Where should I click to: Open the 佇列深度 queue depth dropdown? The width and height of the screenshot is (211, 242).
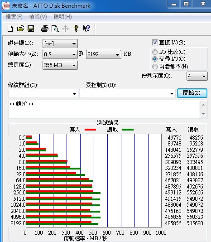(197, 76)
